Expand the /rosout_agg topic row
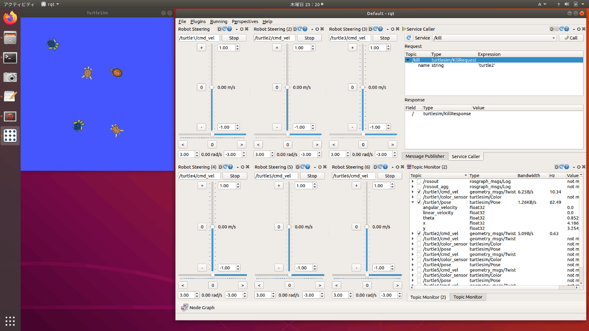 click(413, 187)
